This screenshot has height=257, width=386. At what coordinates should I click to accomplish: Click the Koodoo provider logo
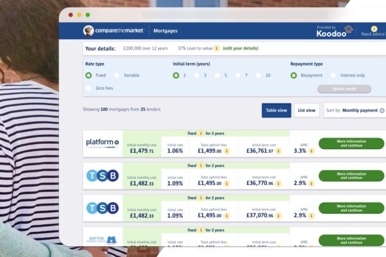[335, 31]
